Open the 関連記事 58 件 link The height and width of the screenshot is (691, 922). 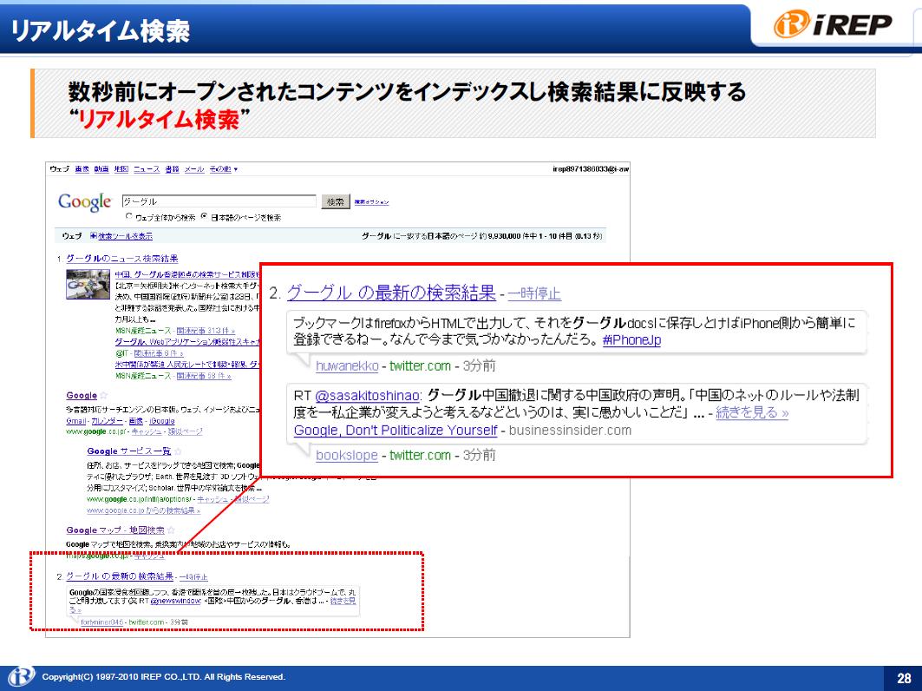204,376
